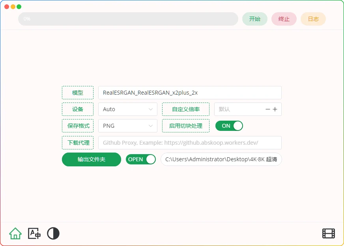Select the RealESRGAN model field
The height and width of the screenshot is (246, 344).
coord(190,93)
